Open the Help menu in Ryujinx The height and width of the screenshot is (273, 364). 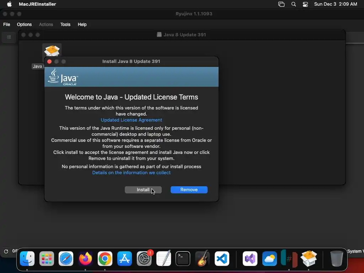pyautogui.click(x=82, y=25)
